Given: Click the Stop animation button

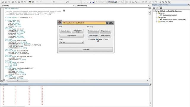Looking at the screenshot, I should [72, 36].
